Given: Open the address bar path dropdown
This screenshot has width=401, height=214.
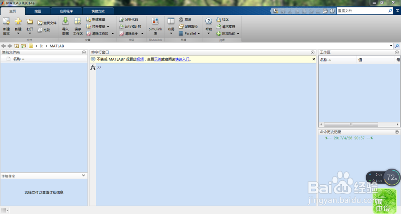Looking at the screenshot, I should coord(391,46).
